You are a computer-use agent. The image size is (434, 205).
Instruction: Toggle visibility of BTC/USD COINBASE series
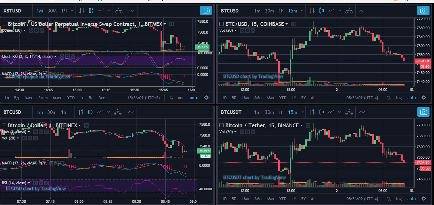tap(293, 24)
